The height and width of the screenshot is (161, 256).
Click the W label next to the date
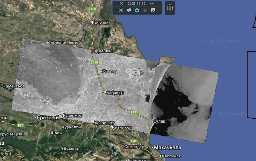152,3
